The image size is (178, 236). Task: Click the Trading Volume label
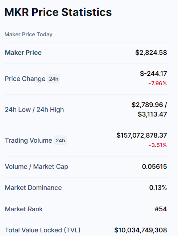[28, 141]
